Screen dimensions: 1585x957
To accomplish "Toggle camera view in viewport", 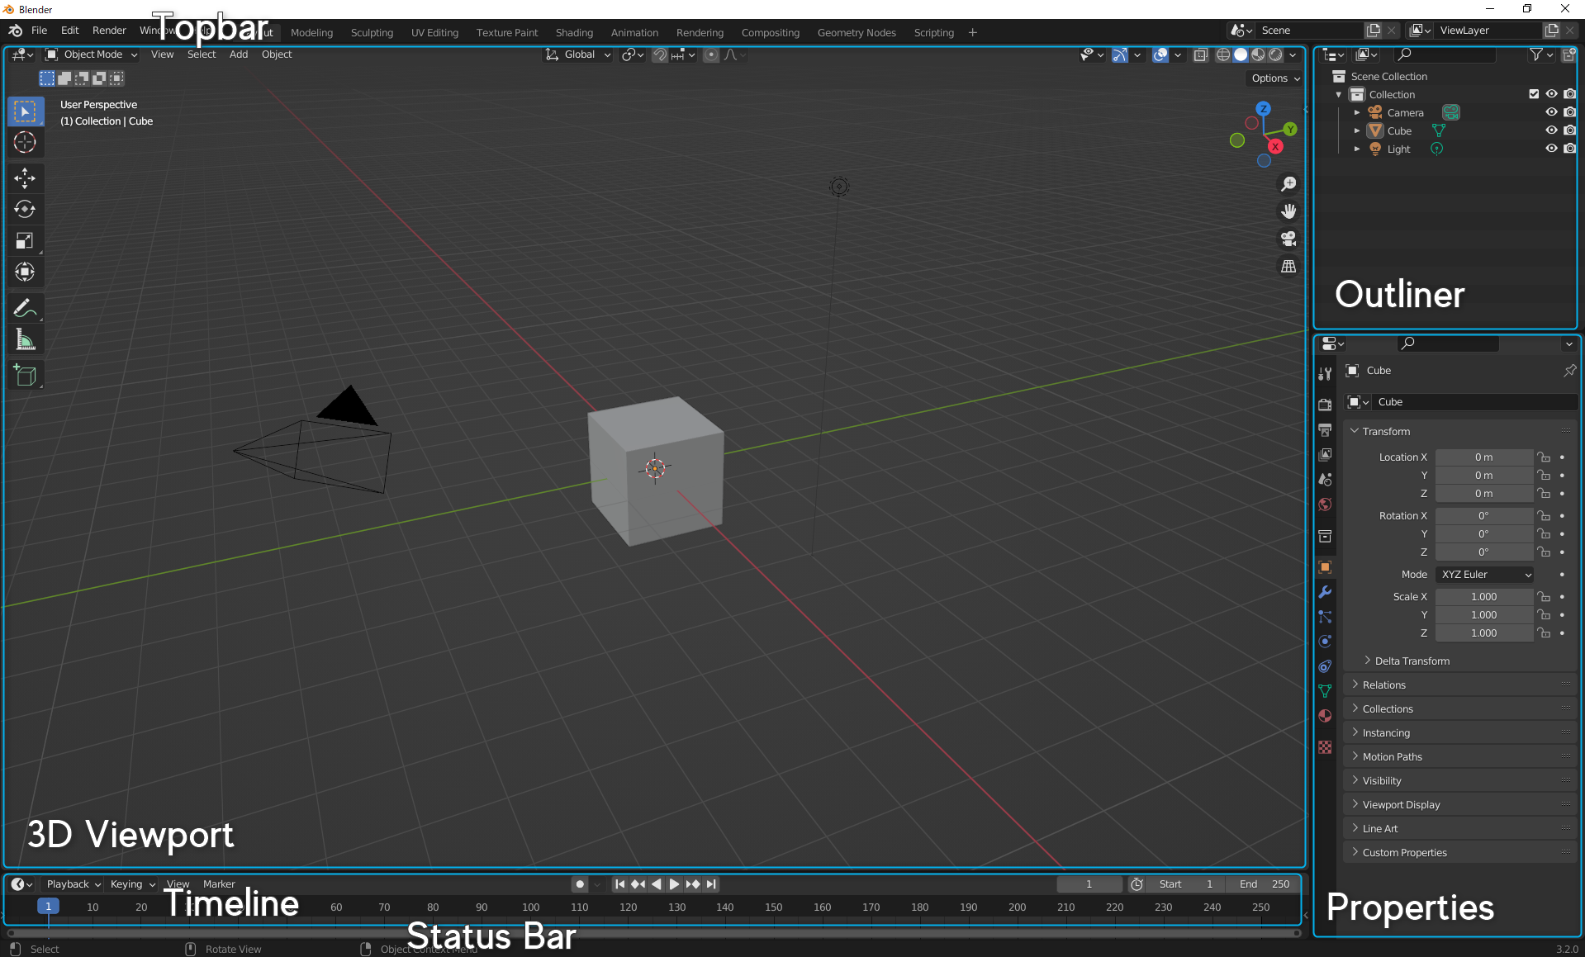I will tap(1288, 239).
